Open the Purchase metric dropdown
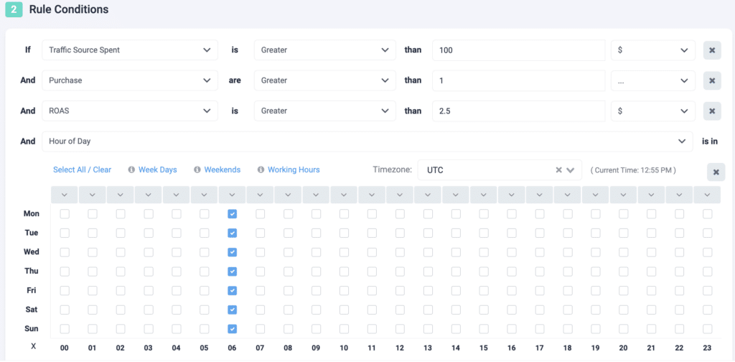 tap(130, 80)
